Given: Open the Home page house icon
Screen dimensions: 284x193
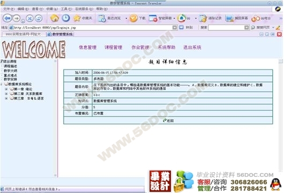Looking at the screenshot, I should (55, 18).
